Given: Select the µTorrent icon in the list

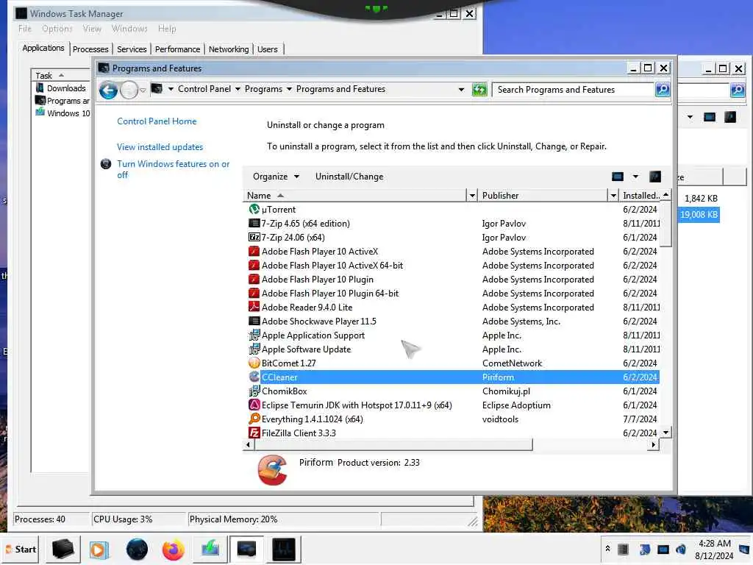Looking at the screenshot, I should tap(254, 210).
